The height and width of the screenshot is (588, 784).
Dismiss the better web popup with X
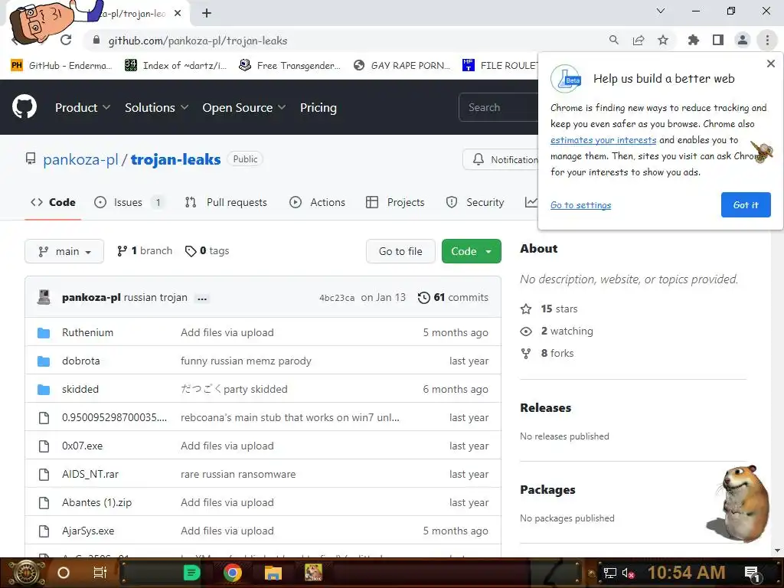(x=770, y=64)
